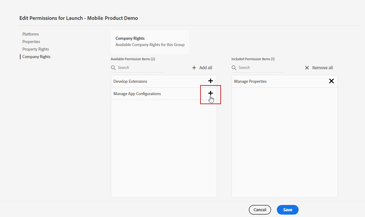Select the Manage Properties included item label

tap(250, 81)
